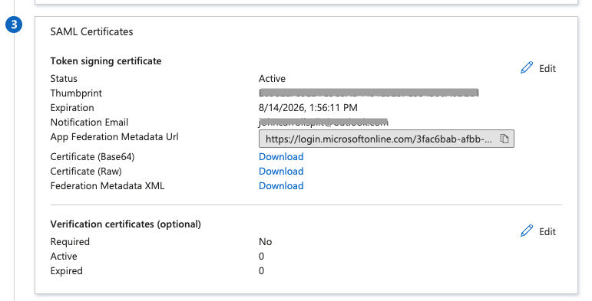The height and width of the screenshot is (301, 592).
Task: Click the Active status value
Action: click(x=272, y=79)
